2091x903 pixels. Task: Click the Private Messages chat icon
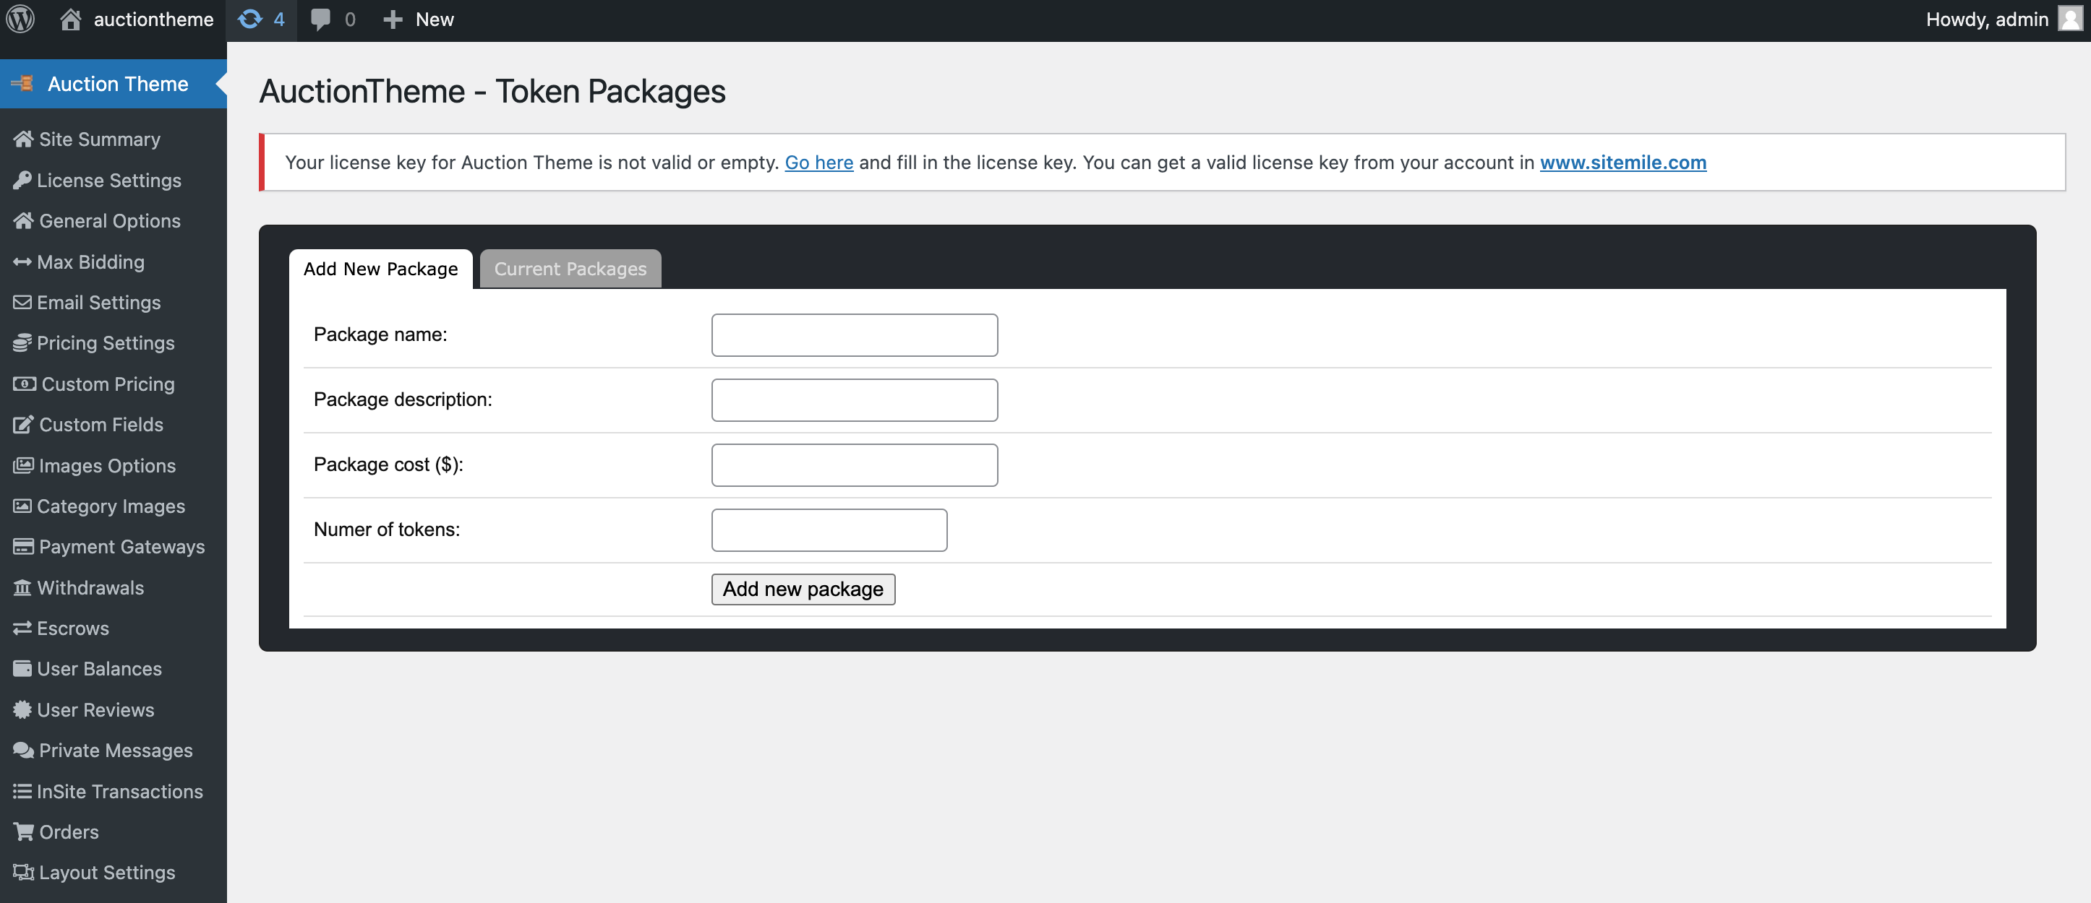coord(22,751)
